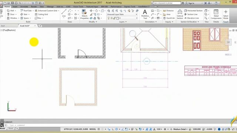Image resolution: width=237 pixels, height=133 pixels.
Task: Click the Save icon in quick access toolbar
Action: (13, 3)
